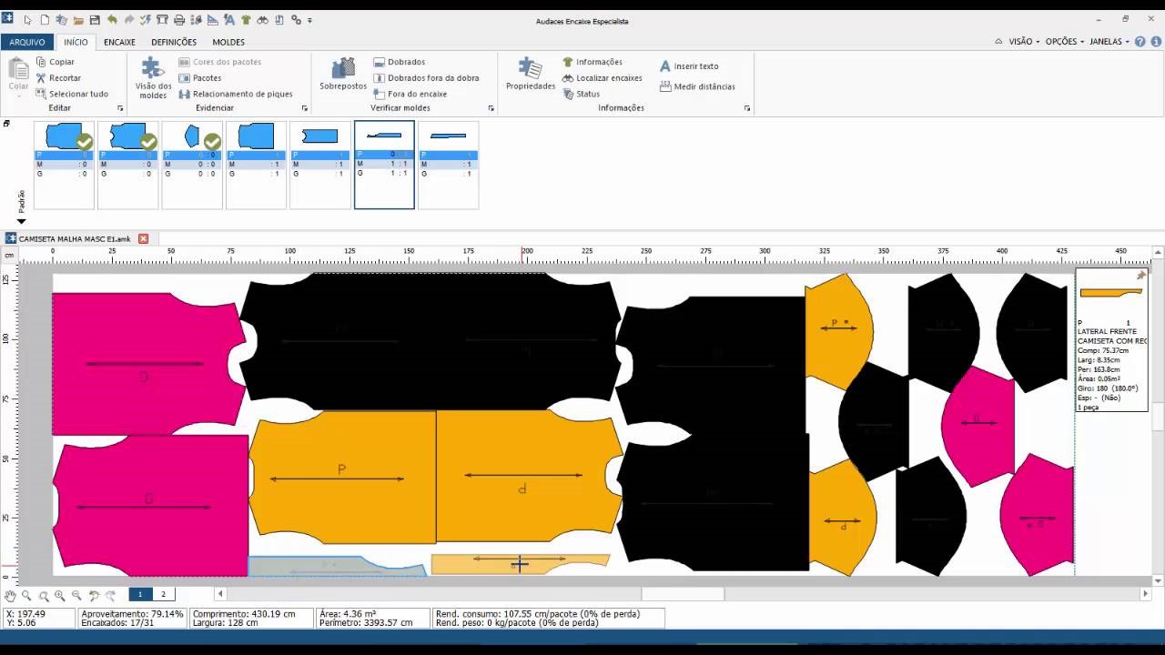Click Dobrados fora da dobra
The width and height of the screenshot is (1165, 655).
[x=426, y=78]
